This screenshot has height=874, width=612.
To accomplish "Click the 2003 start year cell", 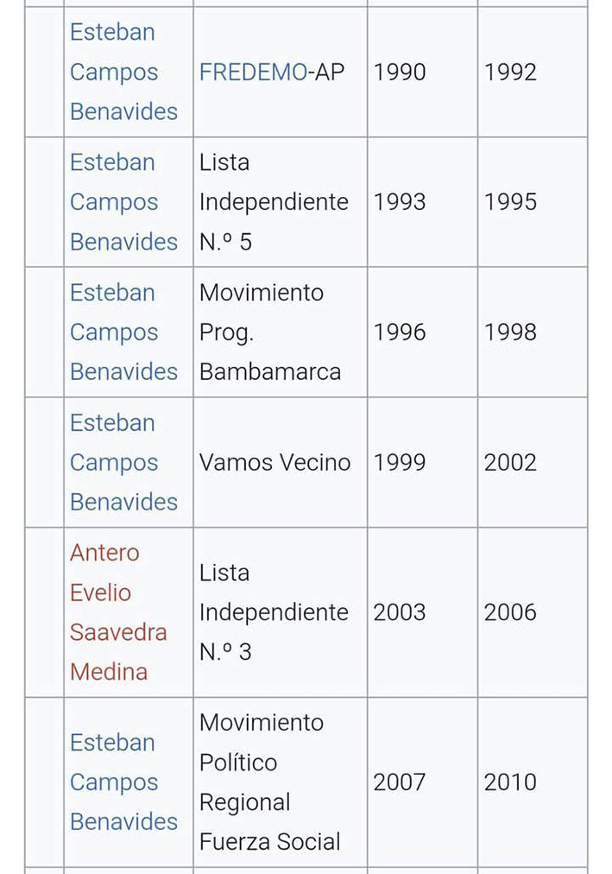I will pos(400,612).
